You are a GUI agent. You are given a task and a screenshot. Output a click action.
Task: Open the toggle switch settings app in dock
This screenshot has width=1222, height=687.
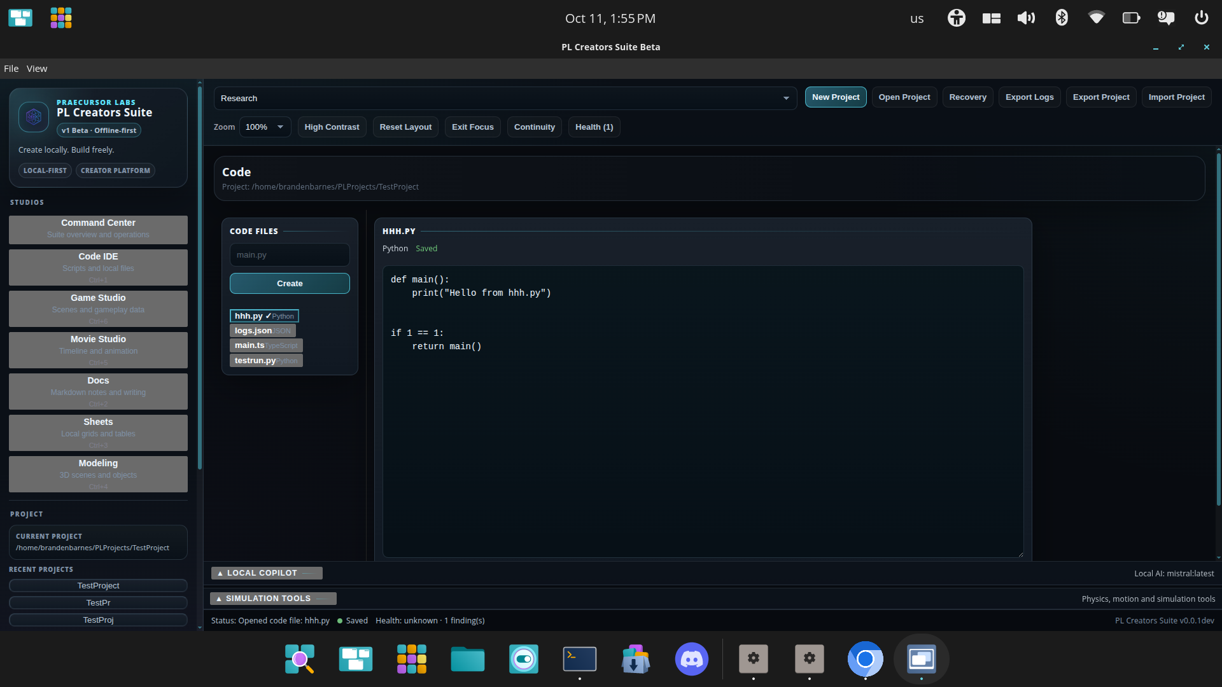point(524,659)
